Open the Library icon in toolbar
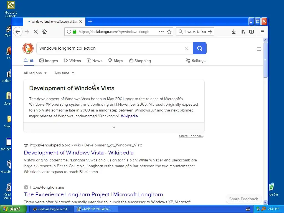Screen dimensions: 284x213 pyautogui.click(x=243, y=32)
